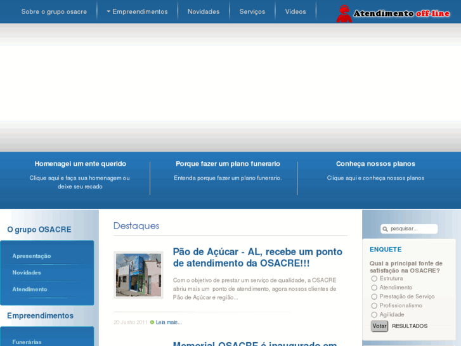
Task: Open Sobre o grupo osacre menu
Action: [x=54, y=12]
